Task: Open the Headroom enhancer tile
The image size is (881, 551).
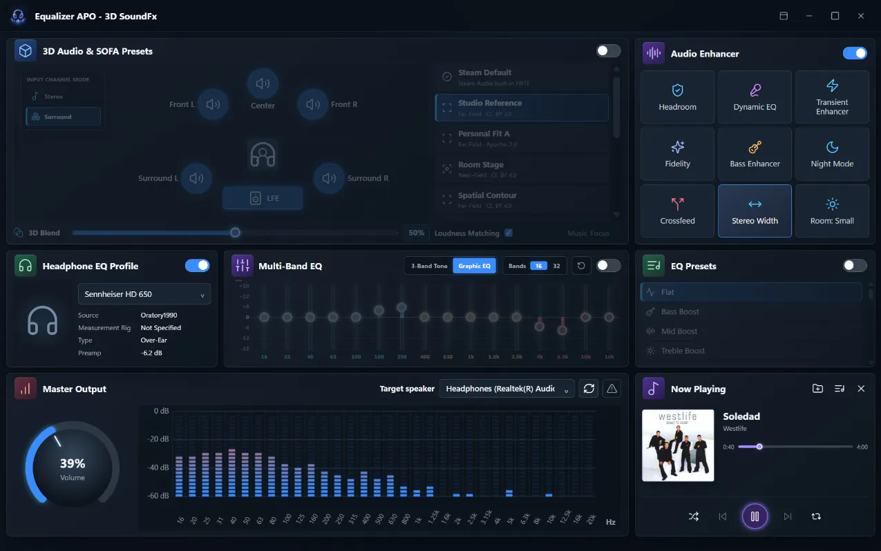Action: point(677,97)
